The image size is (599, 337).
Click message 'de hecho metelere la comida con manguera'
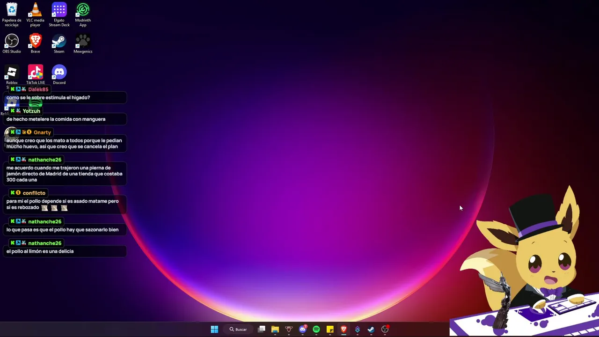pos(56,119)
